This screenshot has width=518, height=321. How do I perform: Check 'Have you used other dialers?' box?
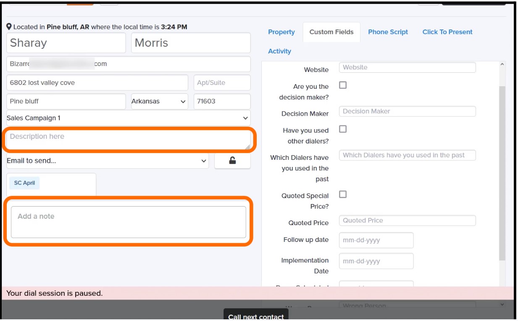343,129
